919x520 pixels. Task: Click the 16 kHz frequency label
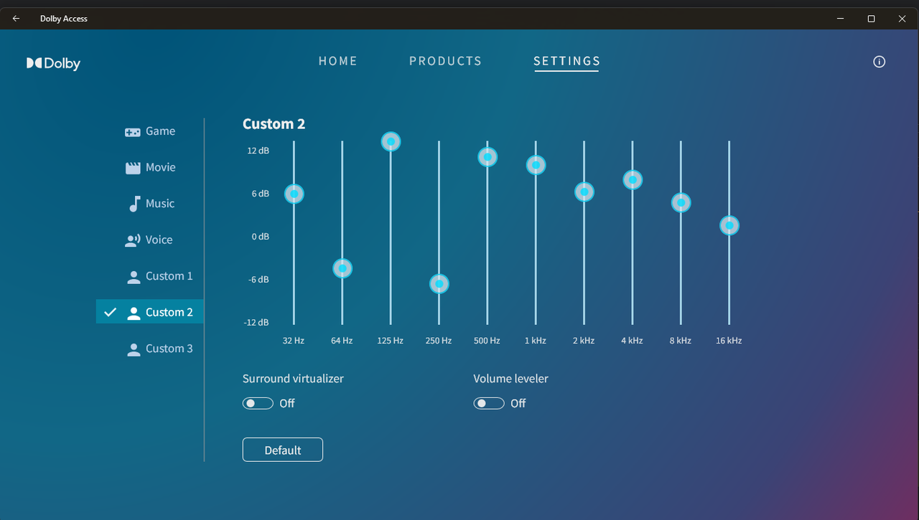[729, 341]
